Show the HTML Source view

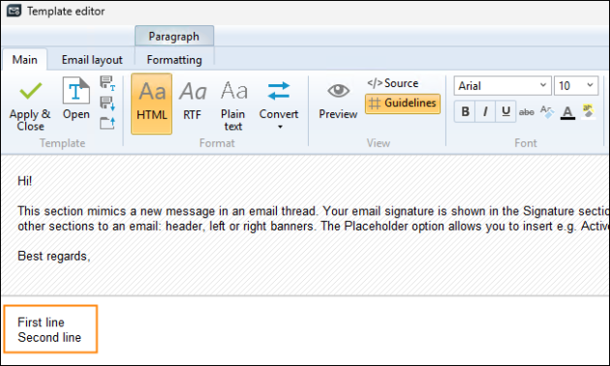(x=393, y=83)
